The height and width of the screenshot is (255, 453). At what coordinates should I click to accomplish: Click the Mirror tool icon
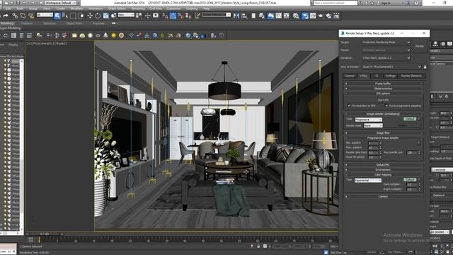[x=236, y=16]
